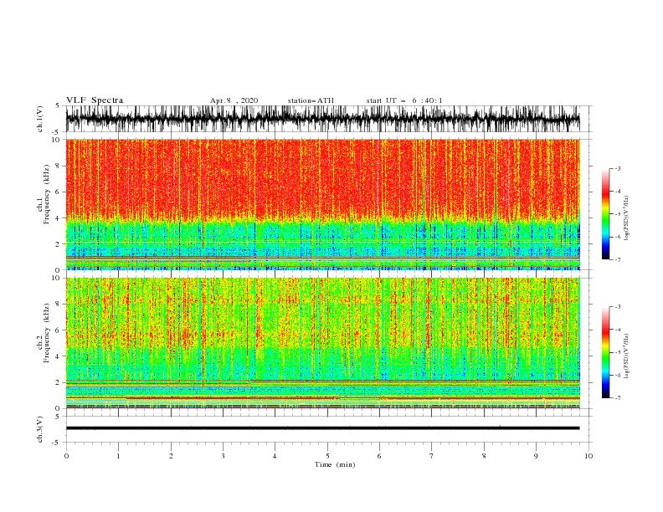The width and height of the screenshot is (663, 512).
Task: Select the "start UT = 6 :40: 1" text
Action: coord(404,100)
